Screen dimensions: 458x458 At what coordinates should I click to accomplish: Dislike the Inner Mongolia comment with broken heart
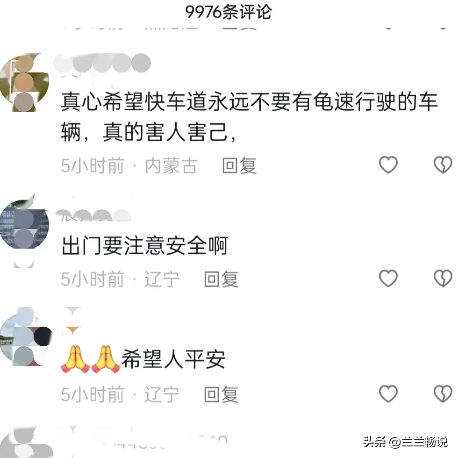443,165
